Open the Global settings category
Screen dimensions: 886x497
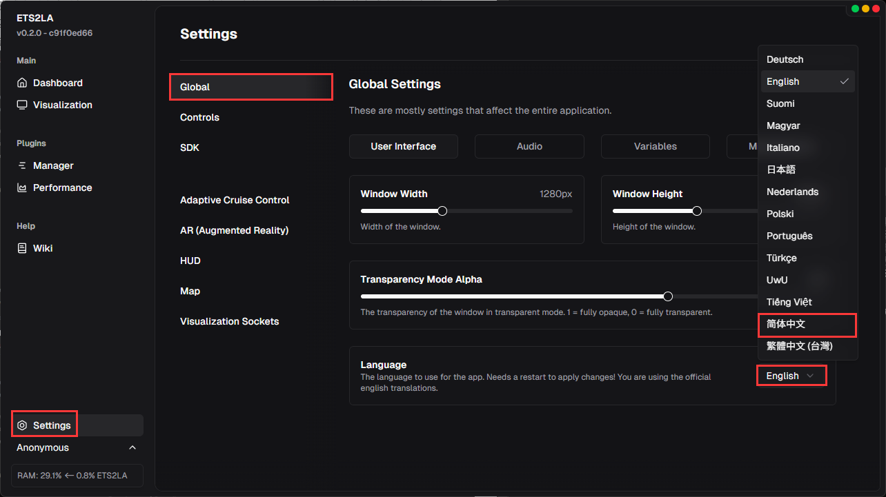coord(251,87)
